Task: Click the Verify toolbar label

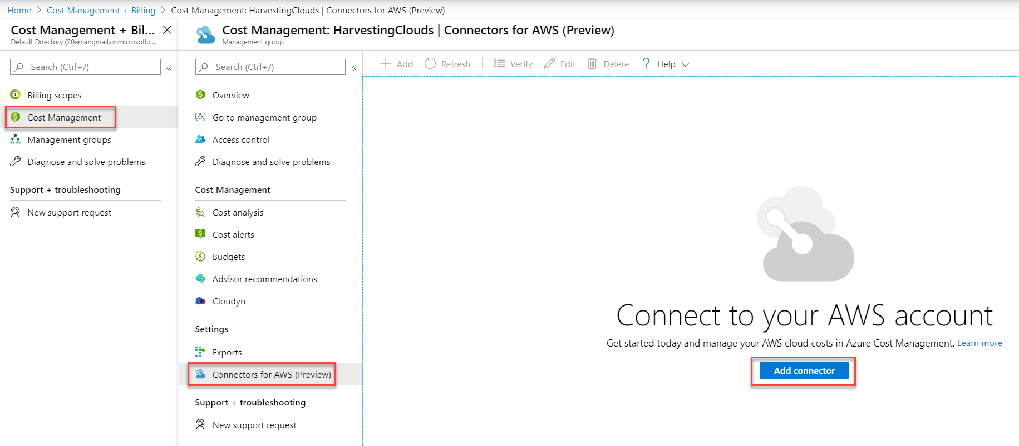Action: click(521, 64)
